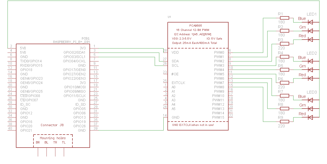Click the RASPBERRY_PI_B+_DIM label

click(72, 42)
